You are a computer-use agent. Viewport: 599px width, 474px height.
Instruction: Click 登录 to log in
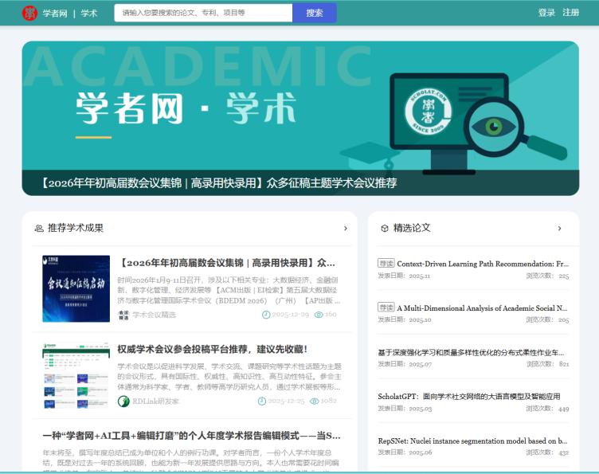coord(546,13)
